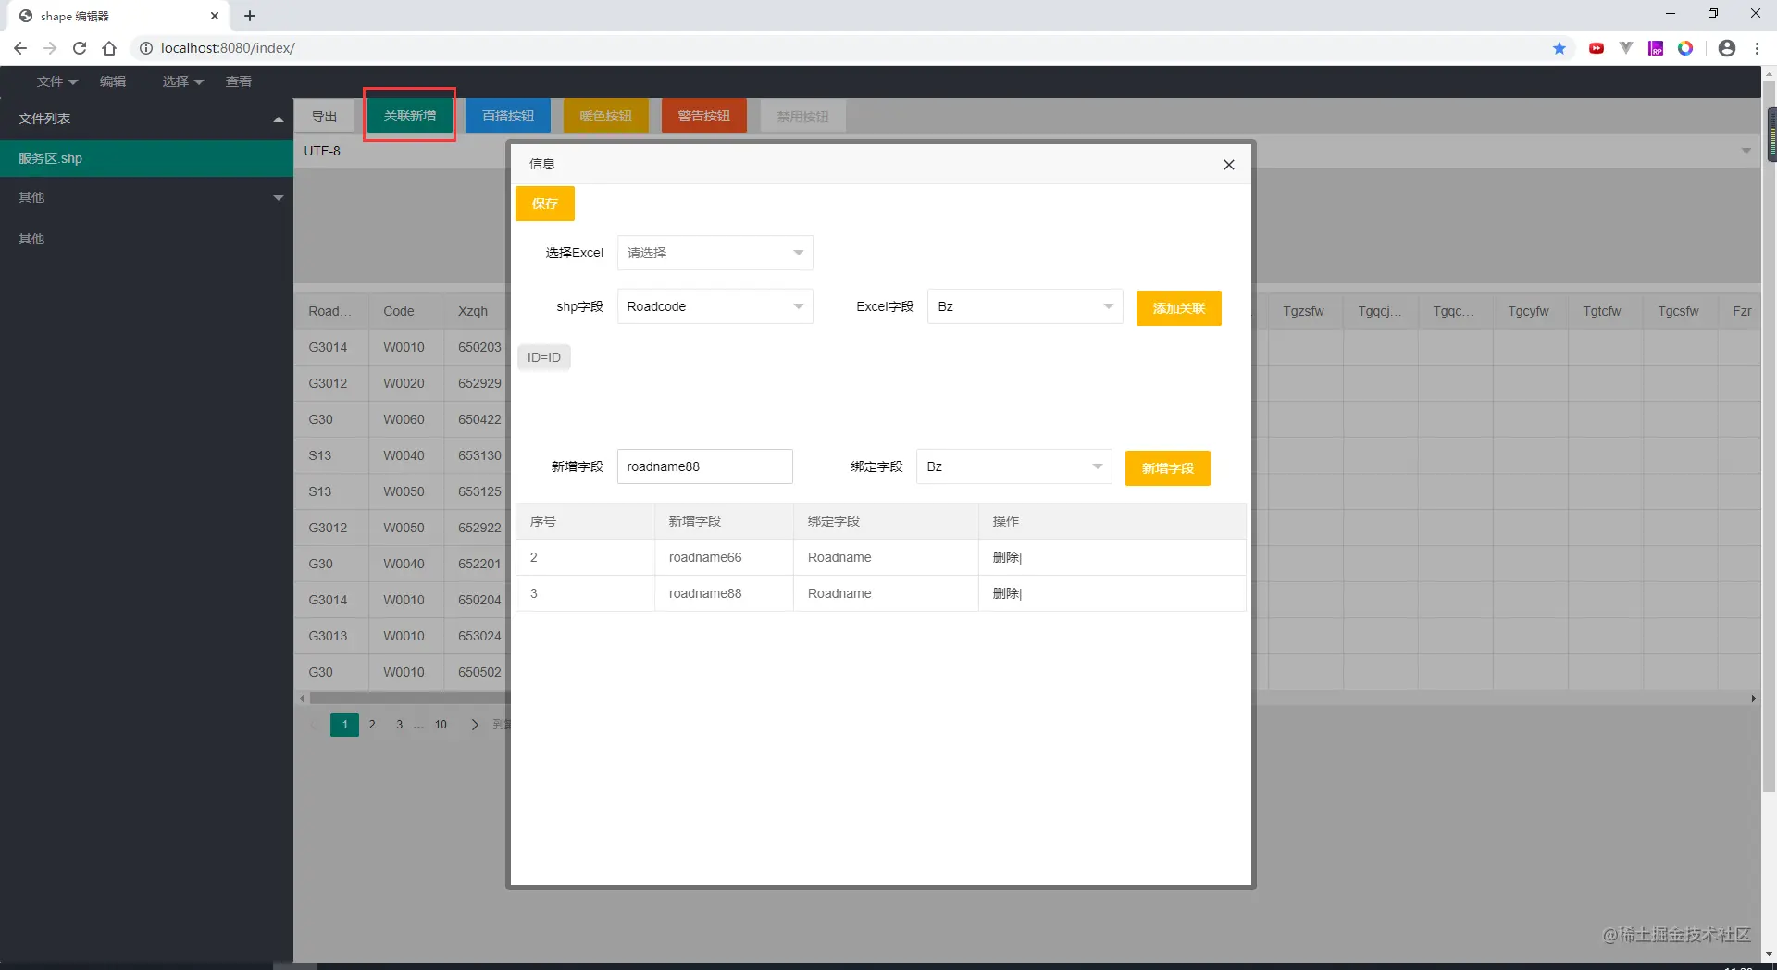Screen dimensions: 1777x970
Task: Click the 保存 button
Action: [x=544, y=204]
